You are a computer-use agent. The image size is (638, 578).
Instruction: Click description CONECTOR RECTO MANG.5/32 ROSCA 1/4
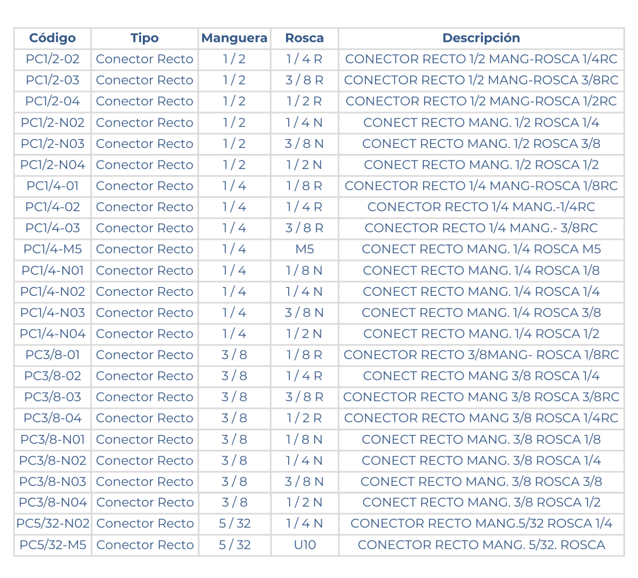coord(481,524)
